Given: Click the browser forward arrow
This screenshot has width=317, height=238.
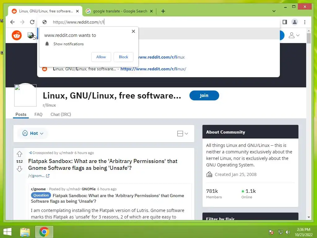Looking at the screenshot, I should click(22, 22).
